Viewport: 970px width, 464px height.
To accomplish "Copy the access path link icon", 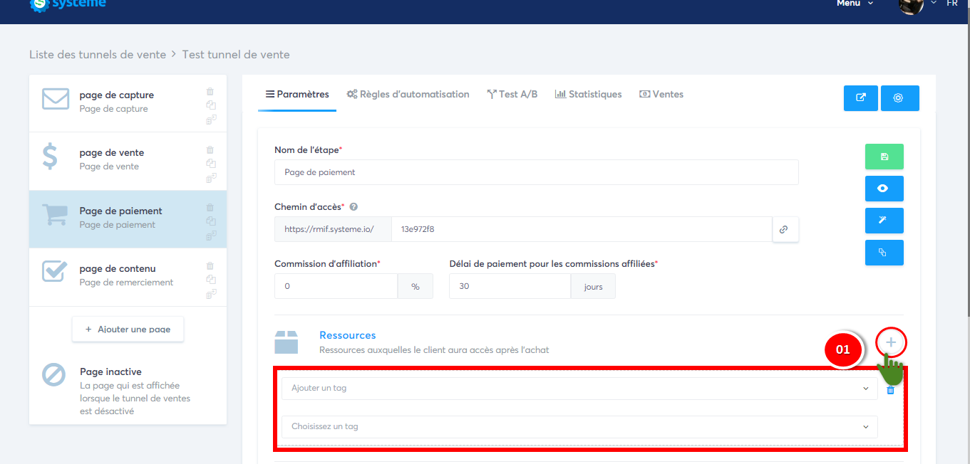I will click(785, 229).
